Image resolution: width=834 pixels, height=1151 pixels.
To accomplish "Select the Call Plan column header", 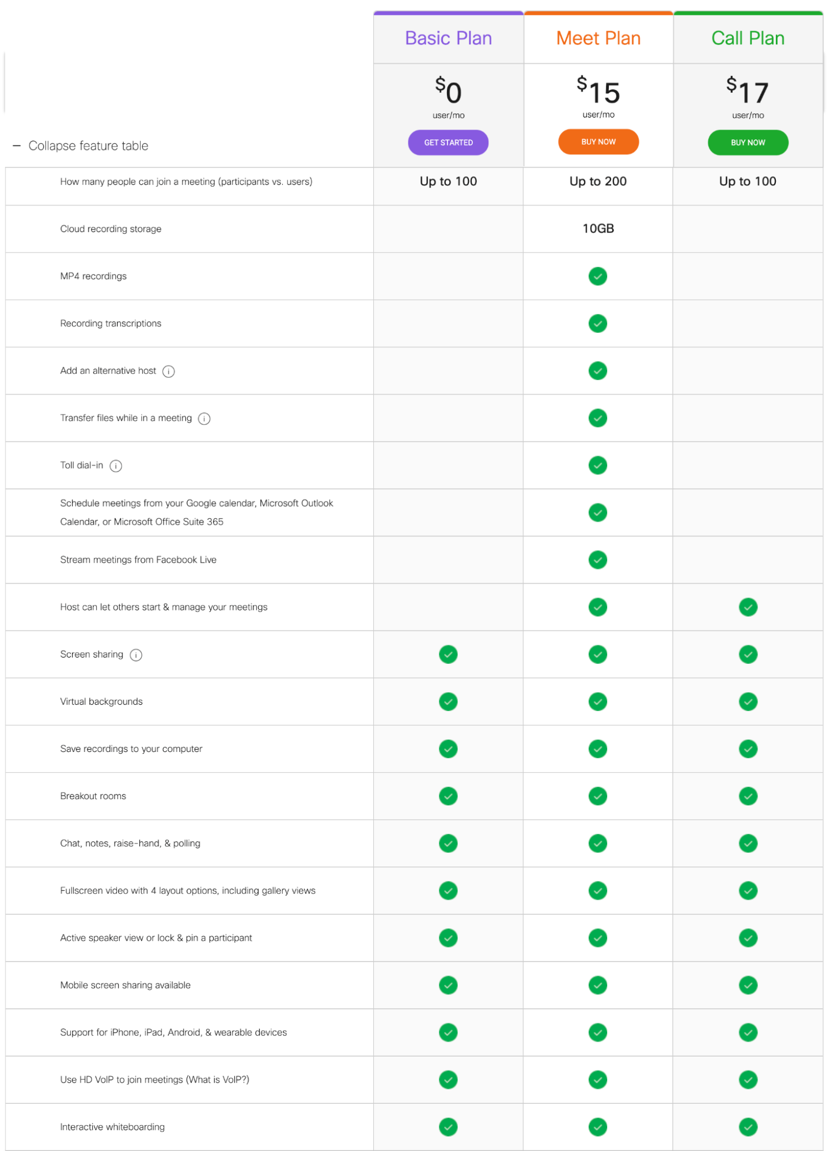I will (748, 37).
